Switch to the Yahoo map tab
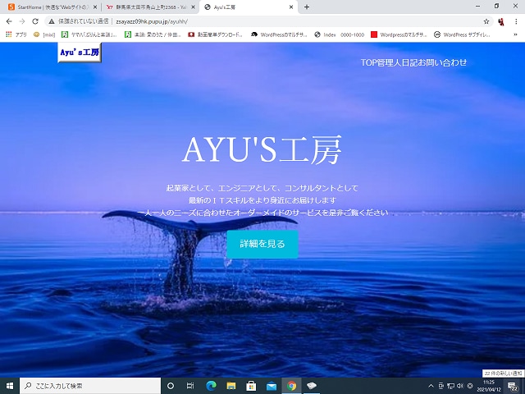The height and width of the screenshot is (394, 525). 150,7
